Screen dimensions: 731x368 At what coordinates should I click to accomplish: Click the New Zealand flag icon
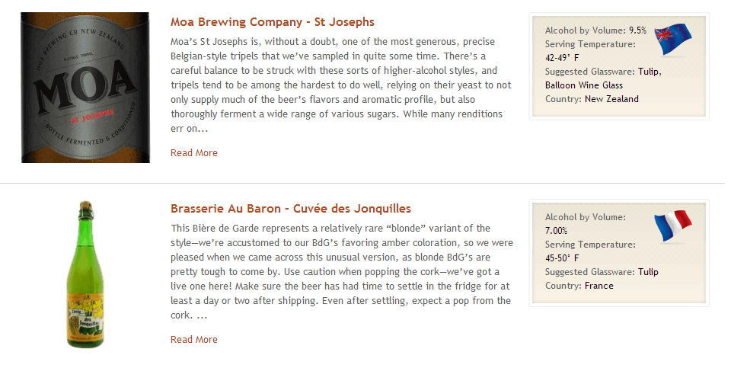(x=672, y=39)
